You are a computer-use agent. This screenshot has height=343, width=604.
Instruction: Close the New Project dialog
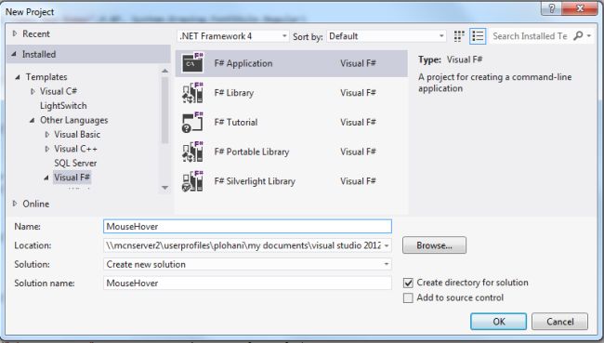coord(581,8)
